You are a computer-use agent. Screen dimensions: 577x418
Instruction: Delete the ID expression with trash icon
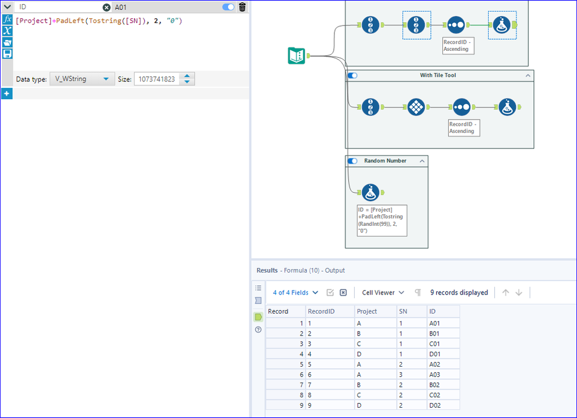coord(242,7)
